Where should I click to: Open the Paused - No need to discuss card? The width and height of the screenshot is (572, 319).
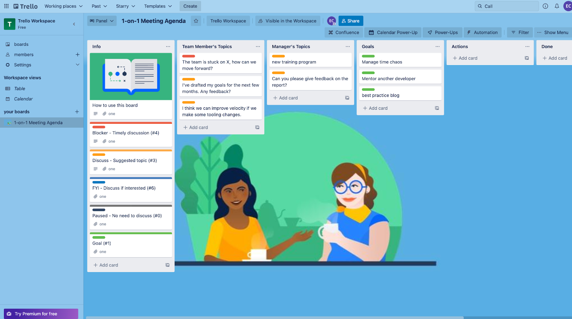click(x=131, y=217)
